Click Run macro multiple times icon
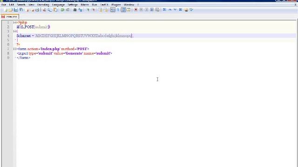This screenshot has width=298, height=167. 152,10
